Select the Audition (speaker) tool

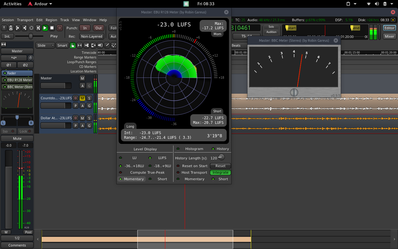tap(100, 45)
